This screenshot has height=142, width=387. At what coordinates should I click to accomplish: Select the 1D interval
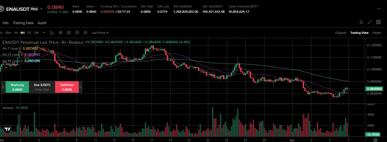click(x=29, y=33)
